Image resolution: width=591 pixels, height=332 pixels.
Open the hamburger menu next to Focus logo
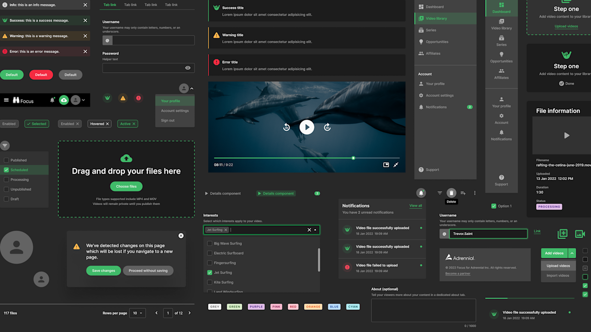(6, 100)
